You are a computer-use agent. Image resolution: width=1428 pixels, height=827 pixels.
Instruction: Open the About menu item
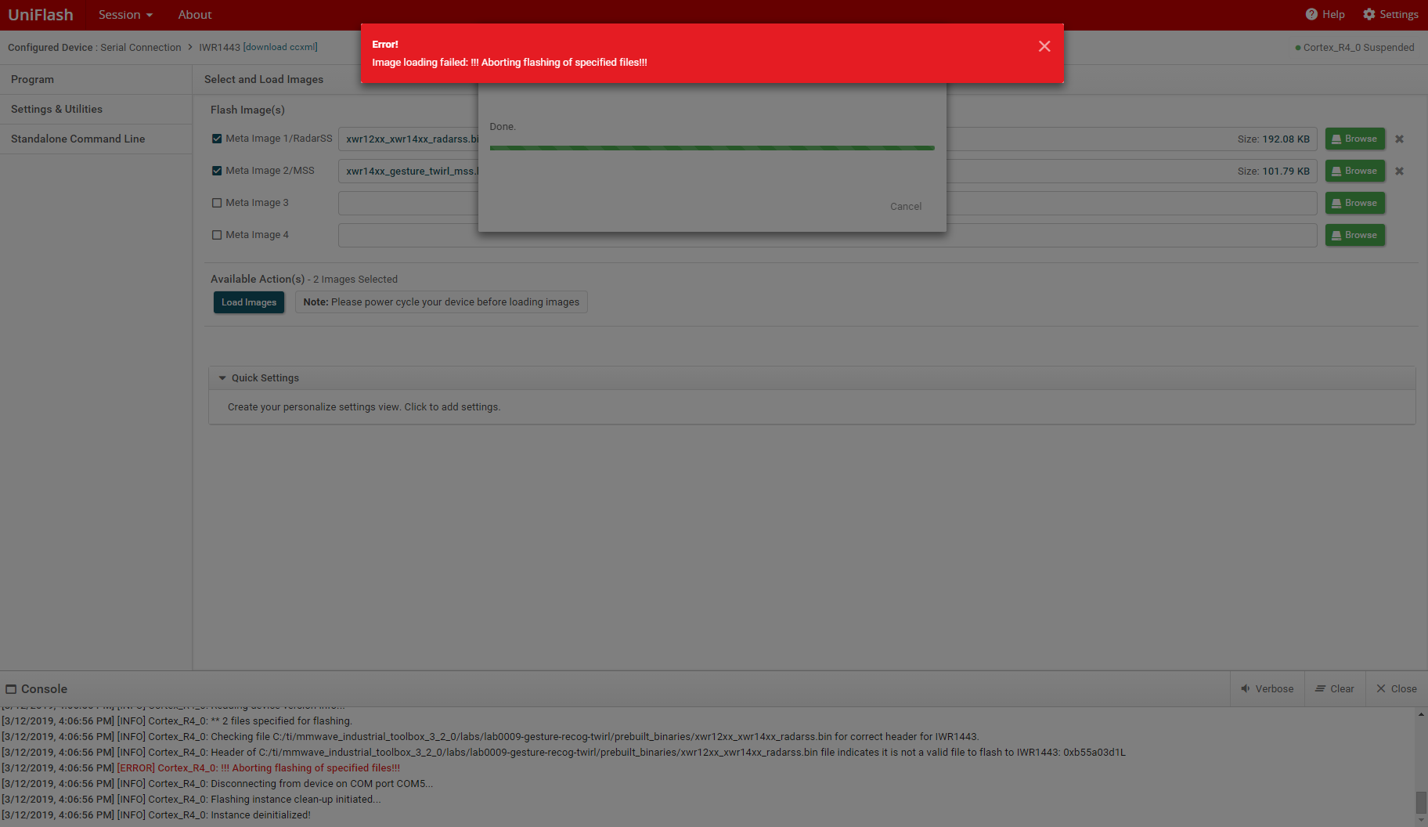pos(195,15)
